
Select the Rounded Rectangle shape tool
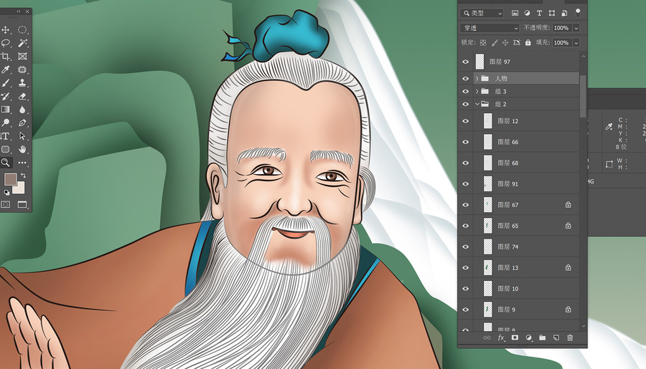[x=5, y=149]
